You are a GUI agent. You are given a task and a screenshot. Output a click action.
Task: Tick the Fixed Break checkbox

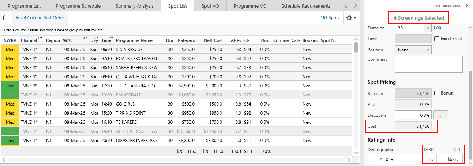tap(436, 39)
